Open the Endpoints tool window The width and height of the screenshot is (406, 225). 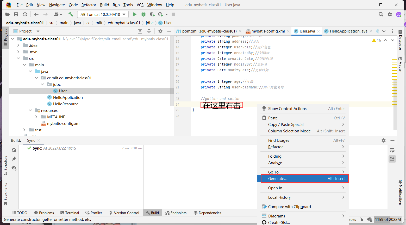[176, 213]
